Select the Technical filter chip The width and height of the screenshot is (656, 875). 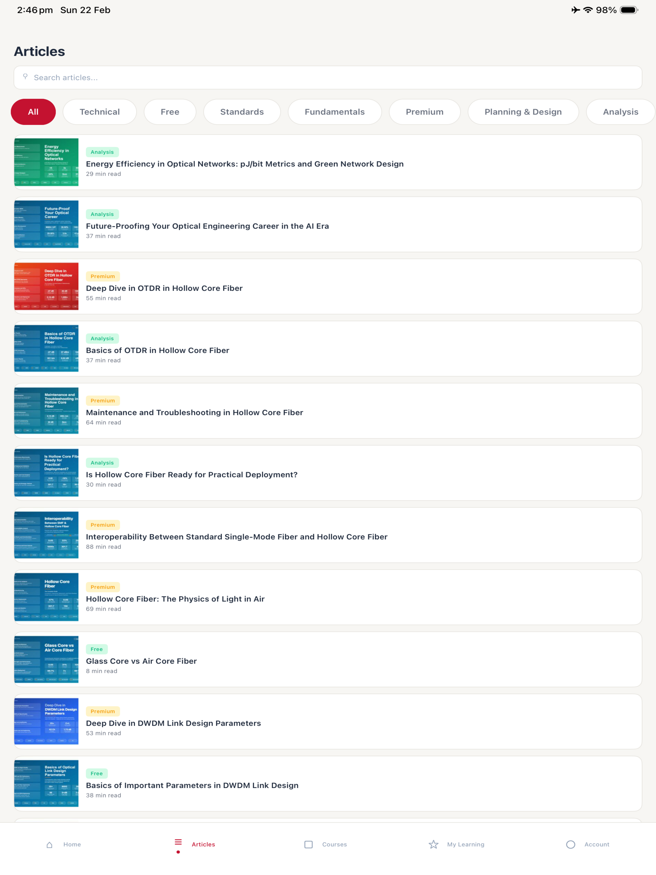pos(100,112)
